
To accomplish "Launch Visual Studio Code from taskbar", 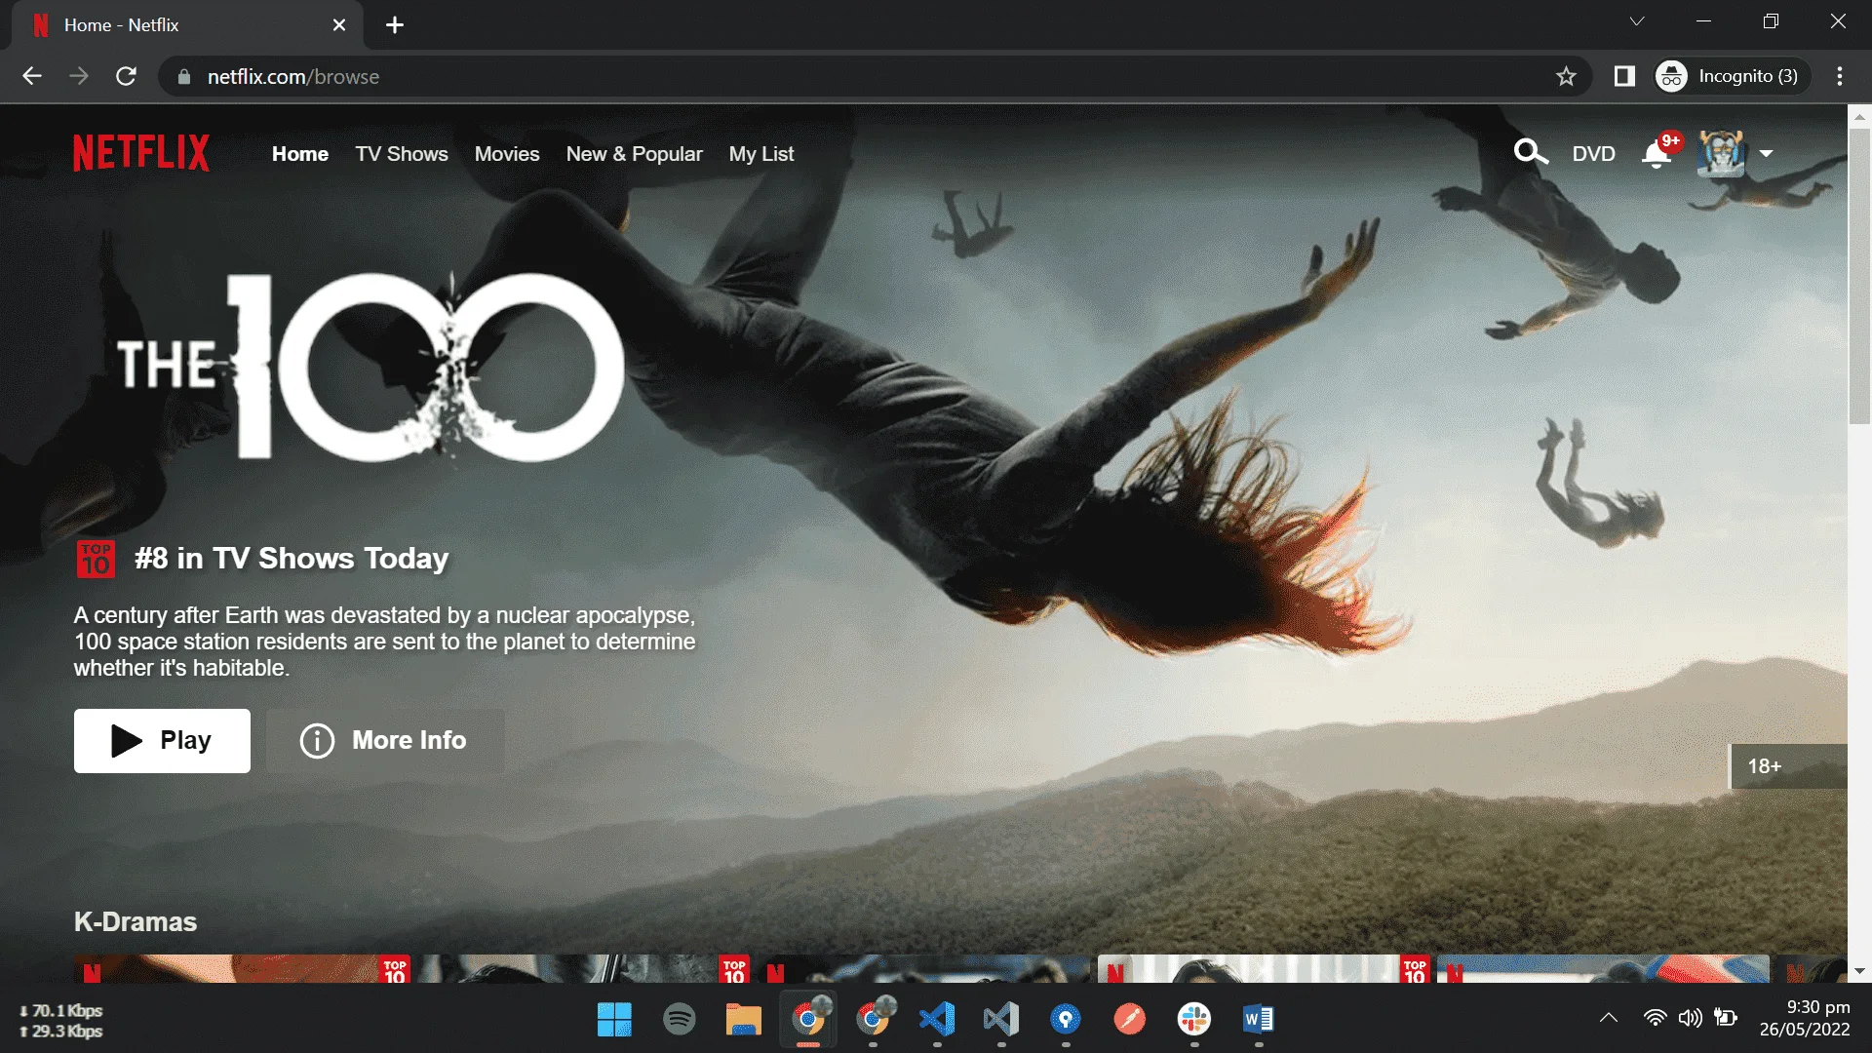I will click(937, 1020).
